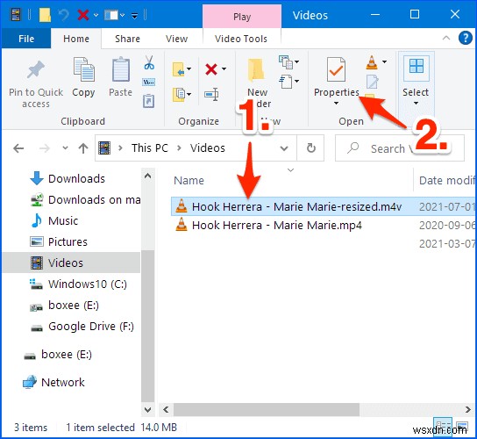Go back with the Back arrow
The width and height of the screenshot is (477, 439).
tap(18, 148)
